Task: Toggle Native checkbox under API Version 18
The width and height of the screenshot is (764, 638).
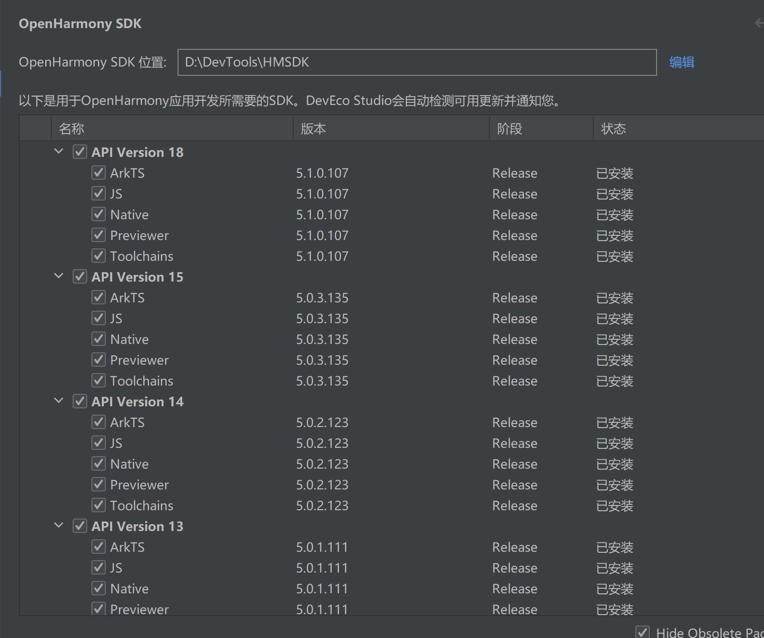Action: pos(99,214)
